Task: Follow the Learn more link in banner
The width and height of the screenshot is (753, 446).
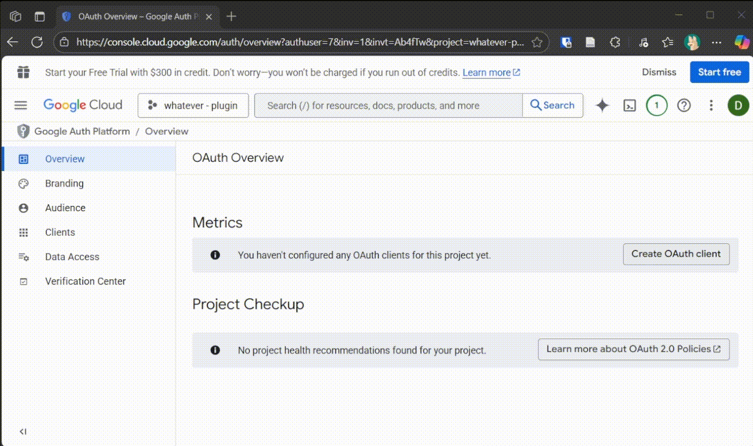Action: point(491,72)
